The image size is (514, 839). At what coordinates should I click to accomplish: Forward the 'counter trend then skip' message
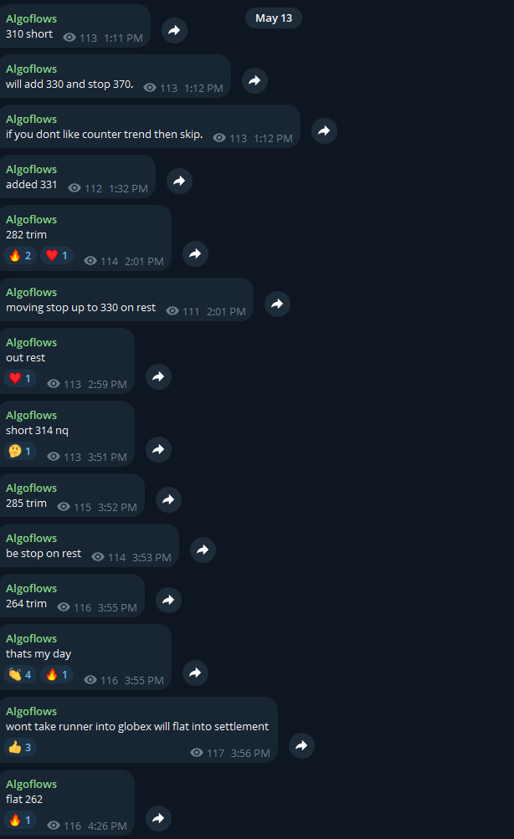325,130
